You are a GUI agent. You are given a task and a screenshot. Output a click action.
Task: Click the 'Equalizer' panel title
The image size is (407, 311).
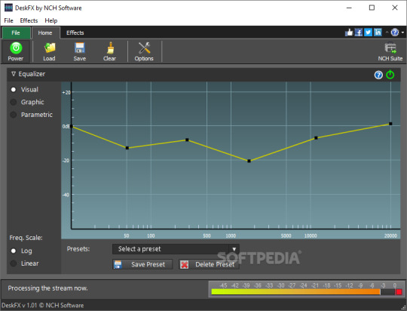[x=32, y=74]
